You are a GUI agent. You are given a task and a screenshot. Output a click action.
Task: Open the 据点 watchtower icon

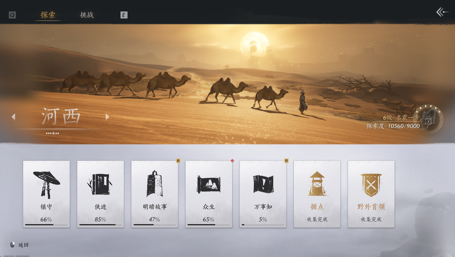coord(317,184)
